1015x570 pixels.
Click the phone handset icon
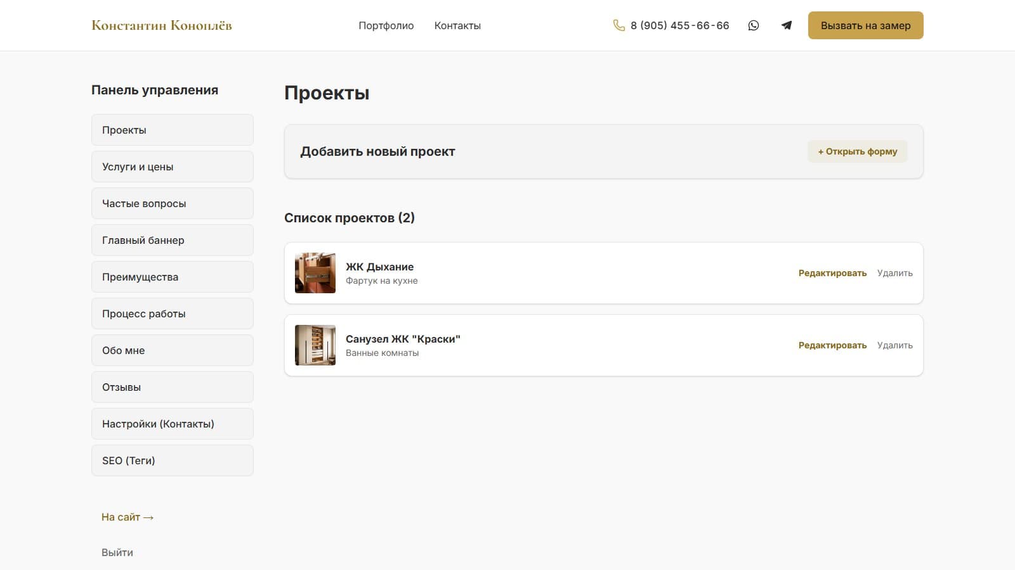(x=619, y=25)
